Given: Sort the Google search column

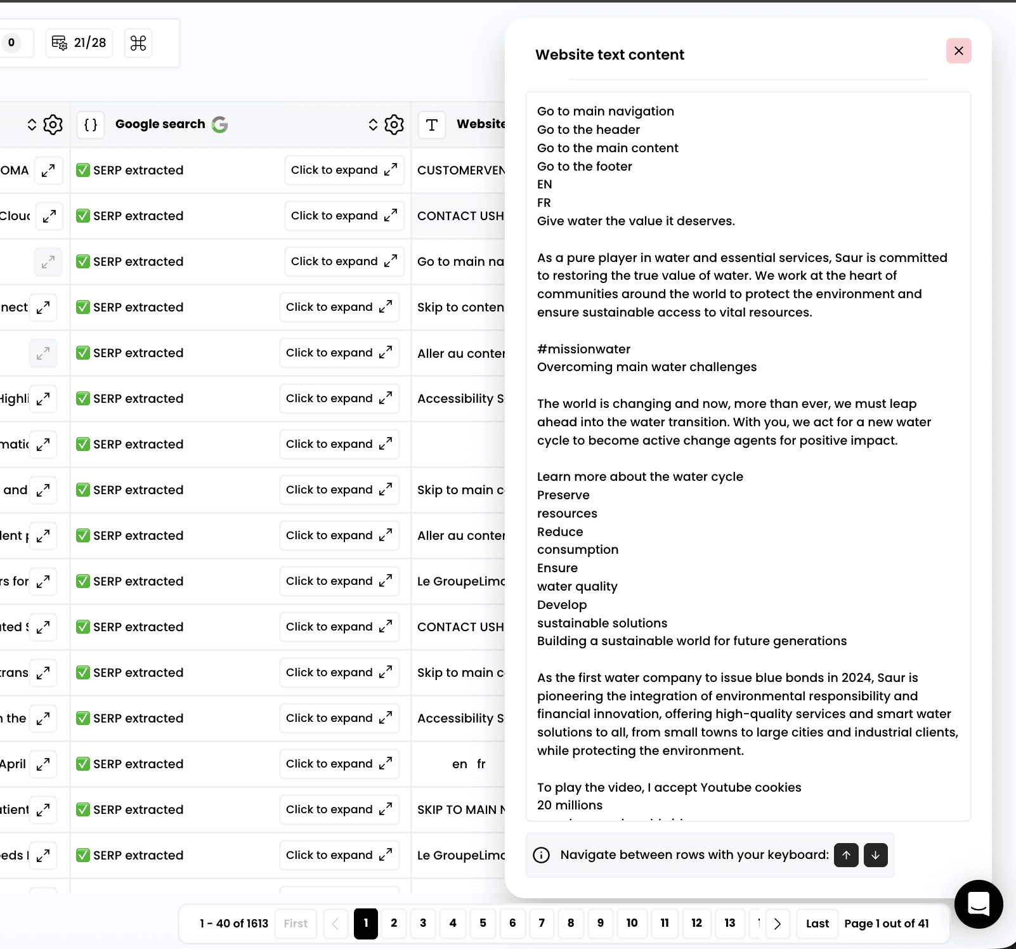Looking at the screenshot, I should click(x=373, y=124).
